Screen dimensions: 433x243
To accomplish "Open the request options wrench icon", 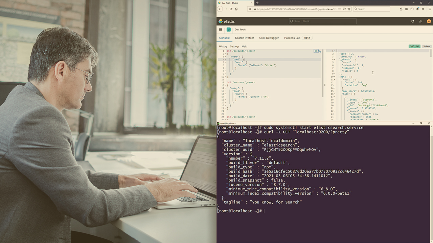I will (320, 51).
